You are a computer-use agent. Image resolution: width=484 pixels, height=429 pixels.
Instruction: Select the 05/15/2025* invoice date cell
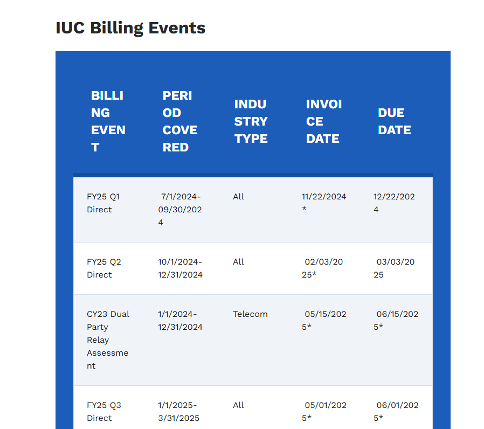(324, 321)
